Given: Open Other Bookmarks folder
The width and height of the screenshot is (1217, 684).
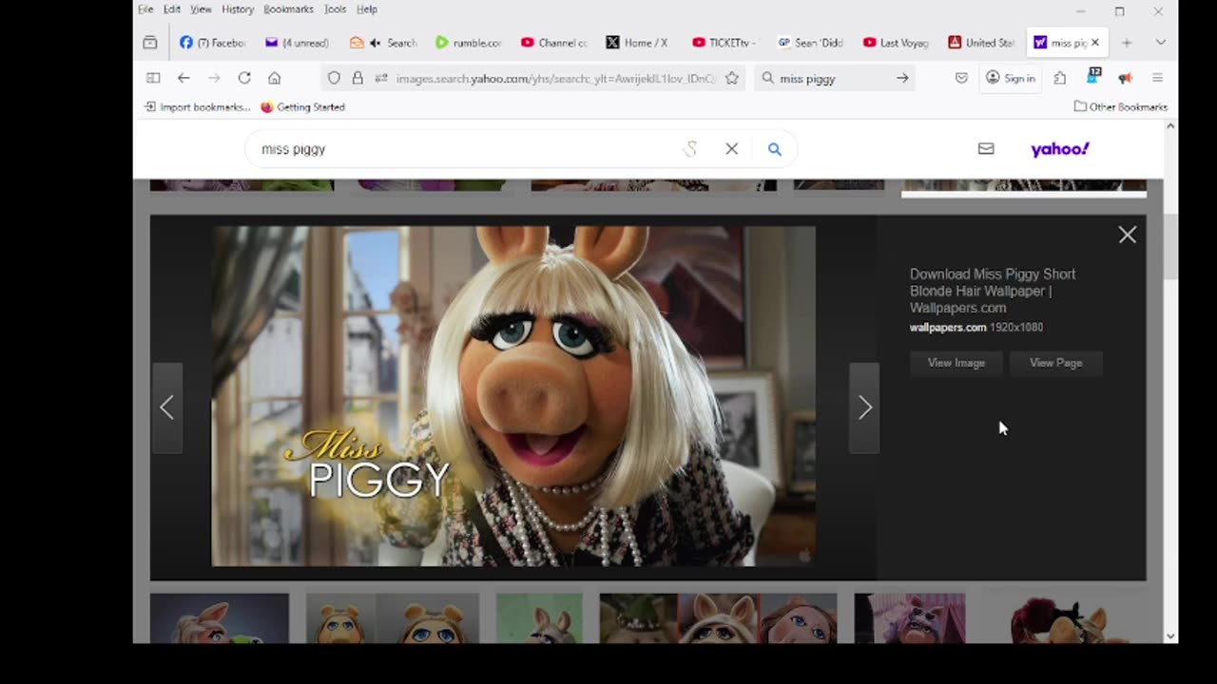Looking at the screenshot, I should coord(1121,106).
